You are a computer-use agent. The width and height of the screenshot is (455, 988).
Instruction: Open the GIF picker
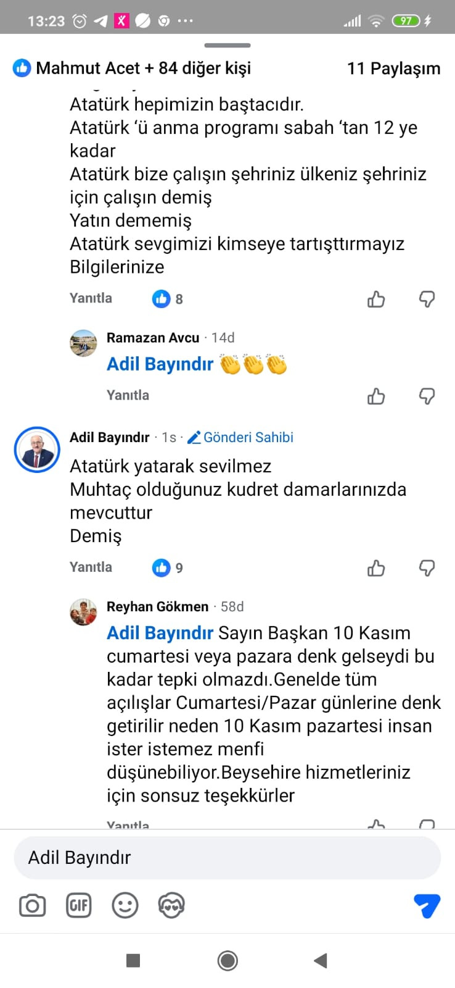tap(78, 905)
